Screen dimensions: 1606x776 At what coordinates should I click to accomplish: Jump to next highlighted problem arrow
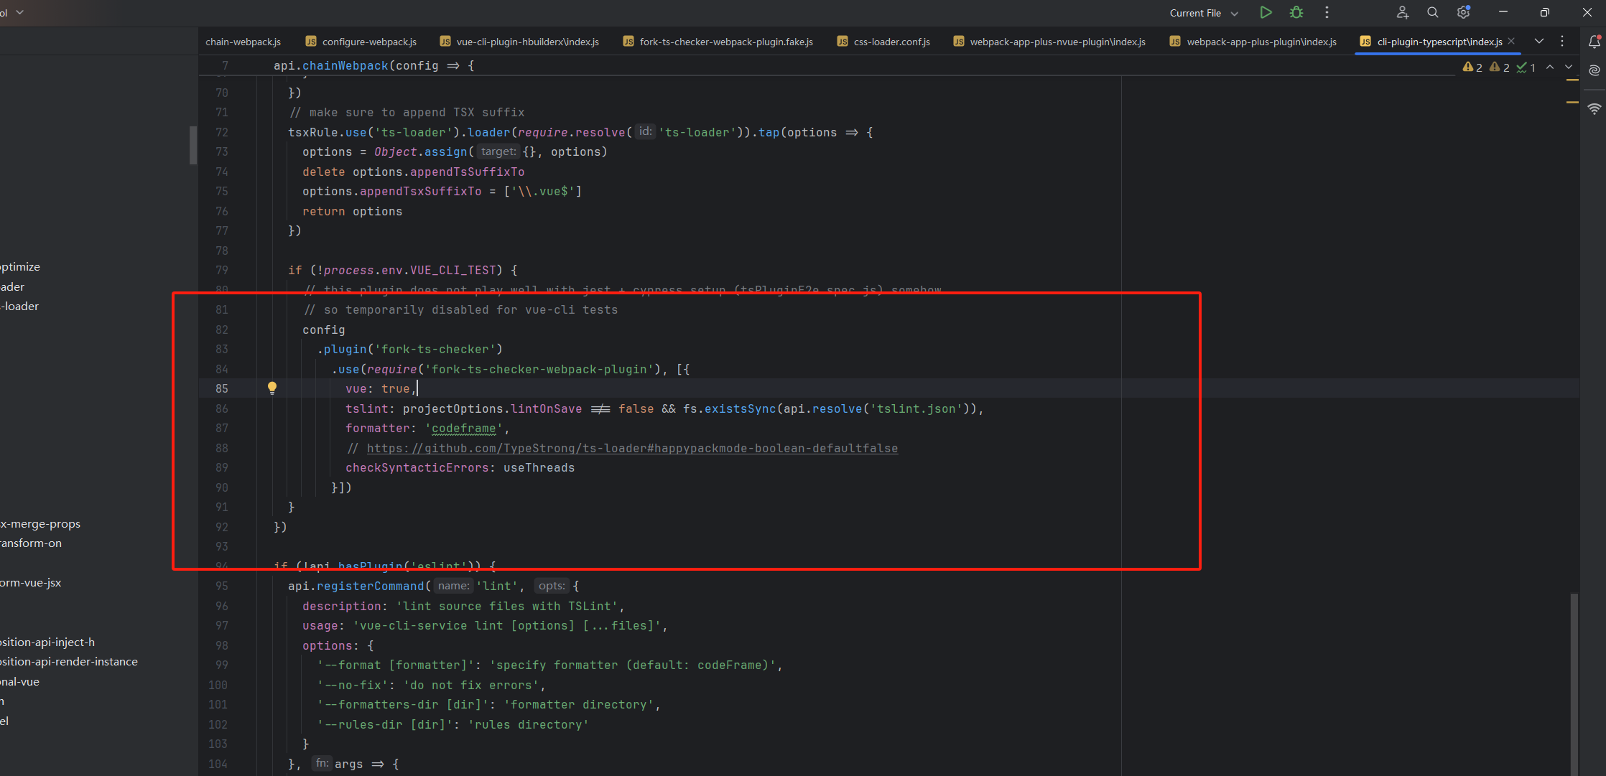[1568, 67]
